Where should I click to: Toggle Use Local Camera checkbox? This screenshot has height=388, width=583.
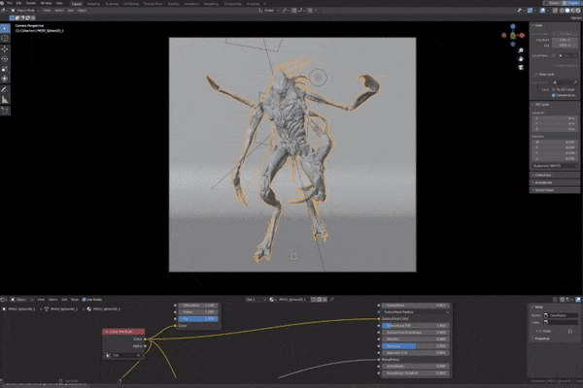pos(554,55)
